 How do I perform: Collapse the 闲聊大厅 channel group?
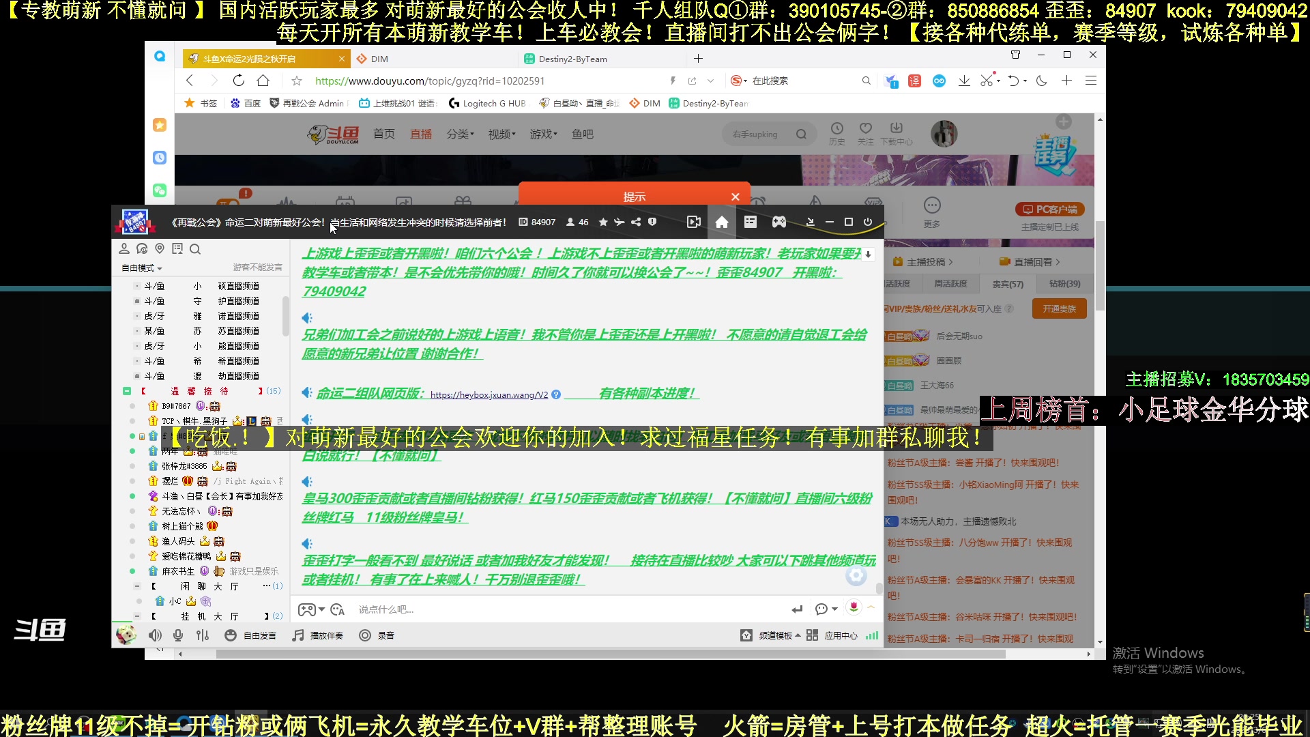pos(136,586)
